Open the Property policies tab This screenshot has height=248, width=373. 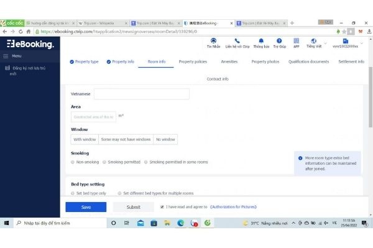tap(193, 62)
